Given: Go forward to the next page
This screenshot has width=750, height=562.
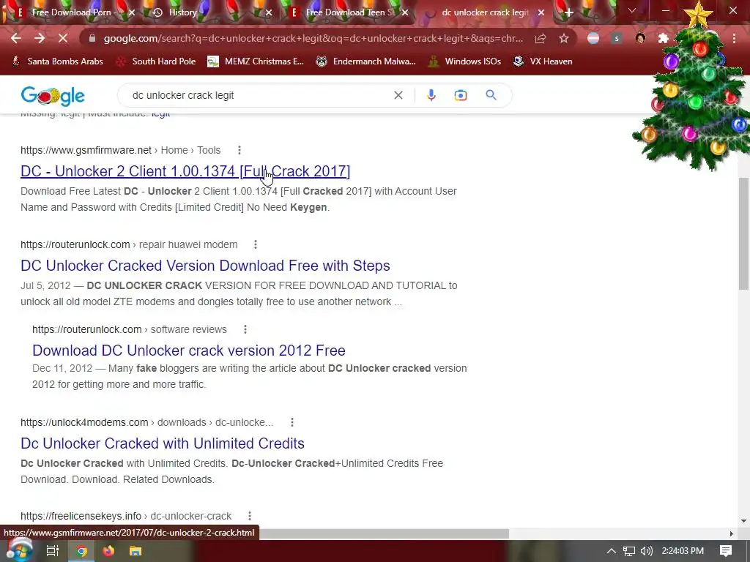Looking at the screenshot, I should 40,38.
